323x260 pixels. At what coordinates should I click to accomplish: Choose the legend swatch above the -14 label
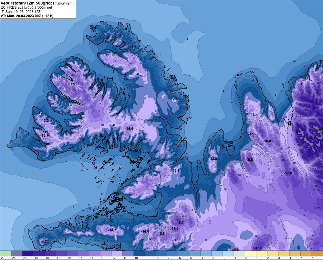coord(94,253)
